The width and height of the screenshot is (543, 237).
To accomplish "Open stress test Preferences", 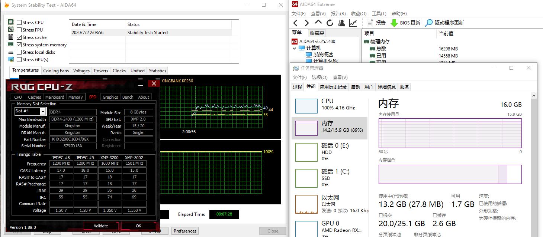I will pyautogui.click(x=185, y=231).
